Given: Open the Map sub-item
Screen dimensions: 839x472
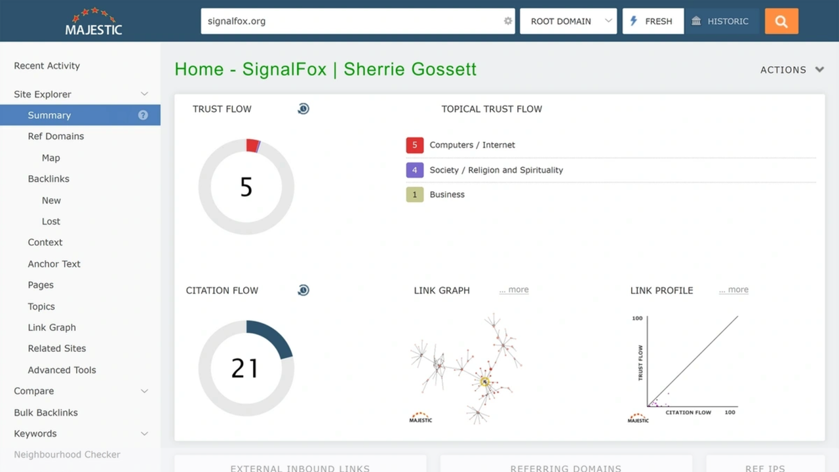Looking at the screenshot, I should [x=50, y=158].
